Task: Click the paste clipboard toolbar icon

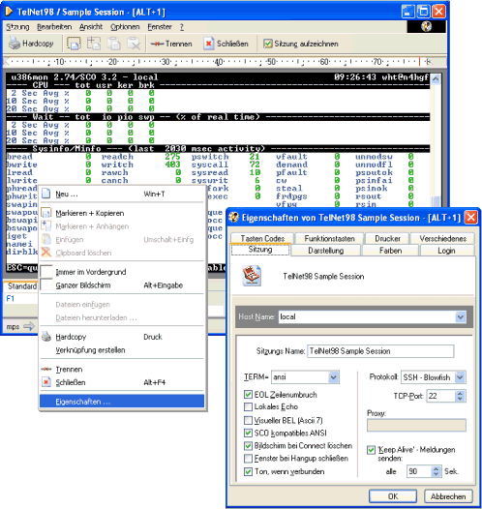Action: 113,44
